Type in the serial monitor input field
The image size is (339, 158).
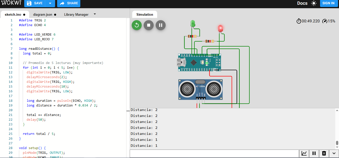[214, 153]
